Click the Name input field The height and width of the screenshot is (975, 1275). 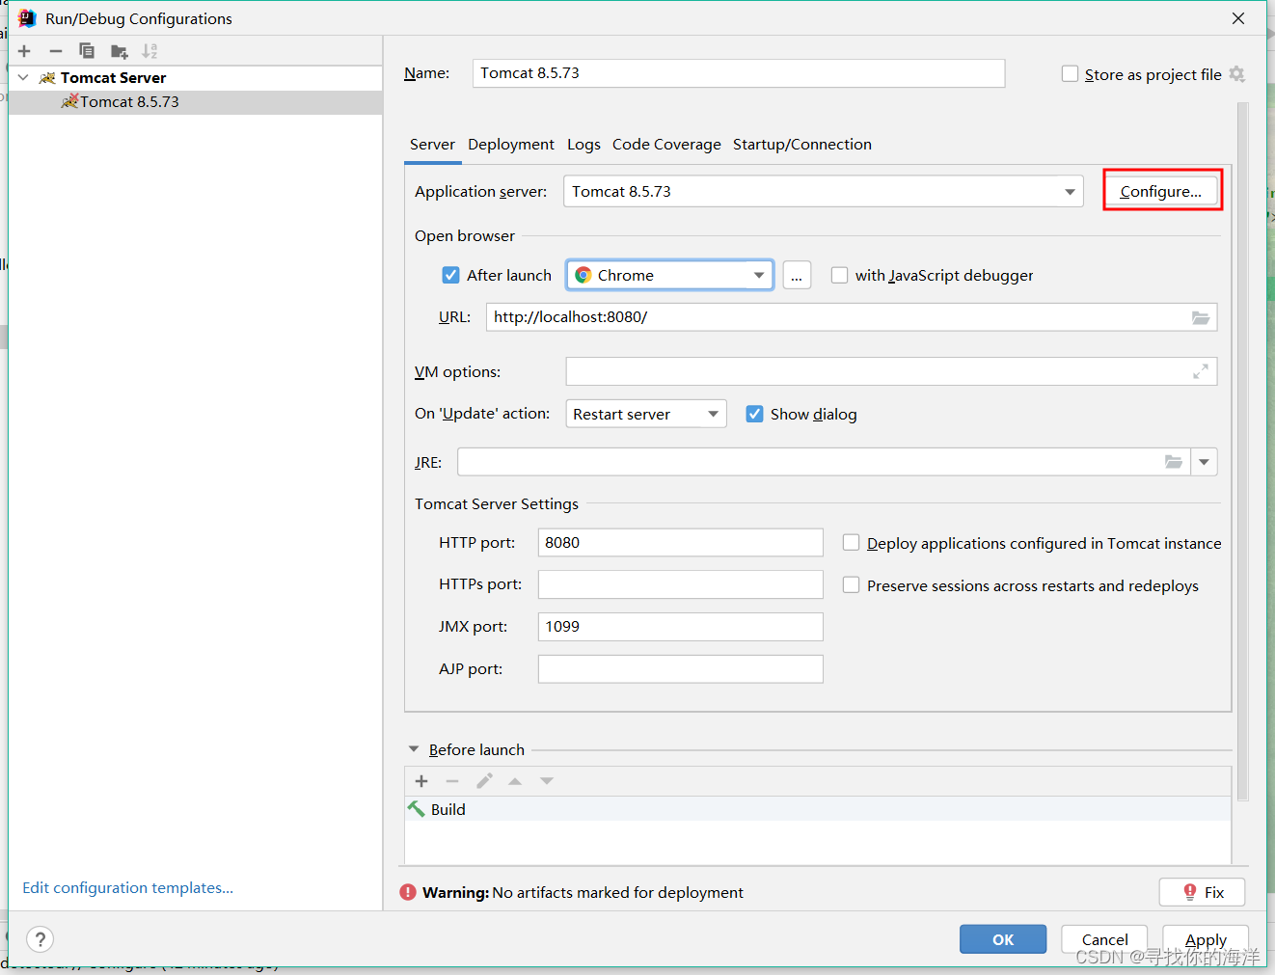[x=739, y=73]
